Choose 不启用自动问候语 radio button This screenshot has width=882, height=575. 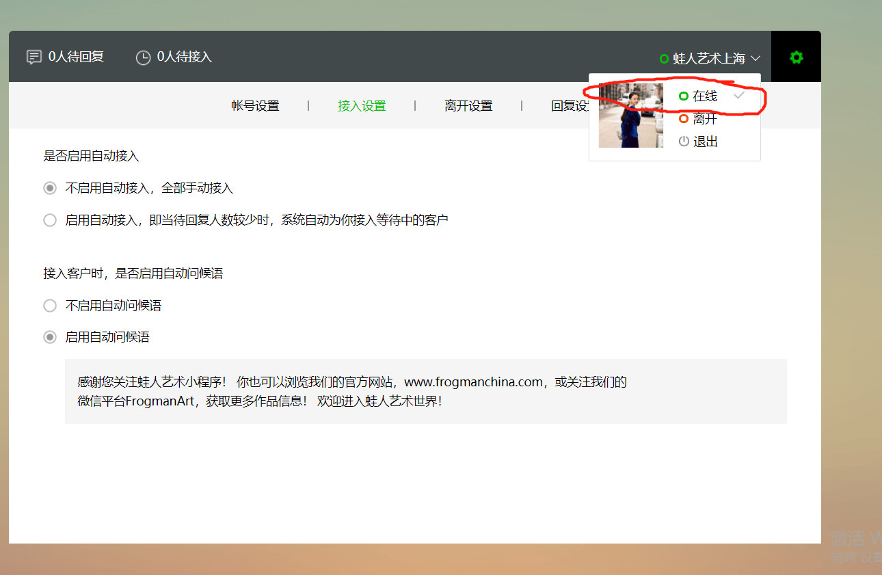point(50,306)
